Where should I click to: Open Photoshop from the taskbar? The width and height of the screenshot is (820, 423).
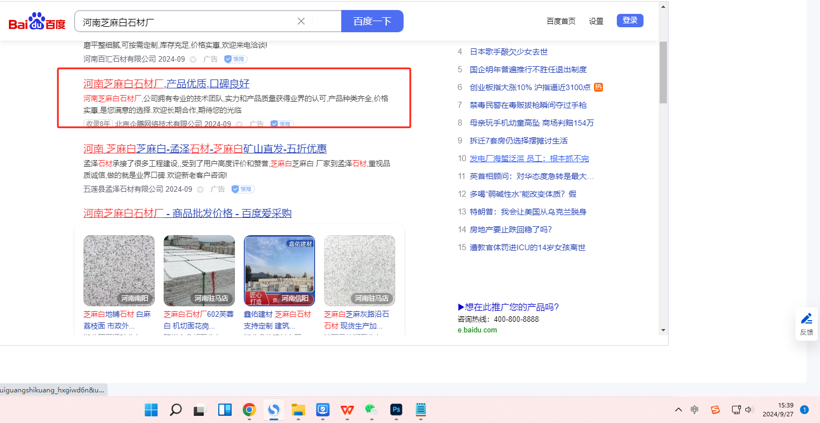point(396,410)
